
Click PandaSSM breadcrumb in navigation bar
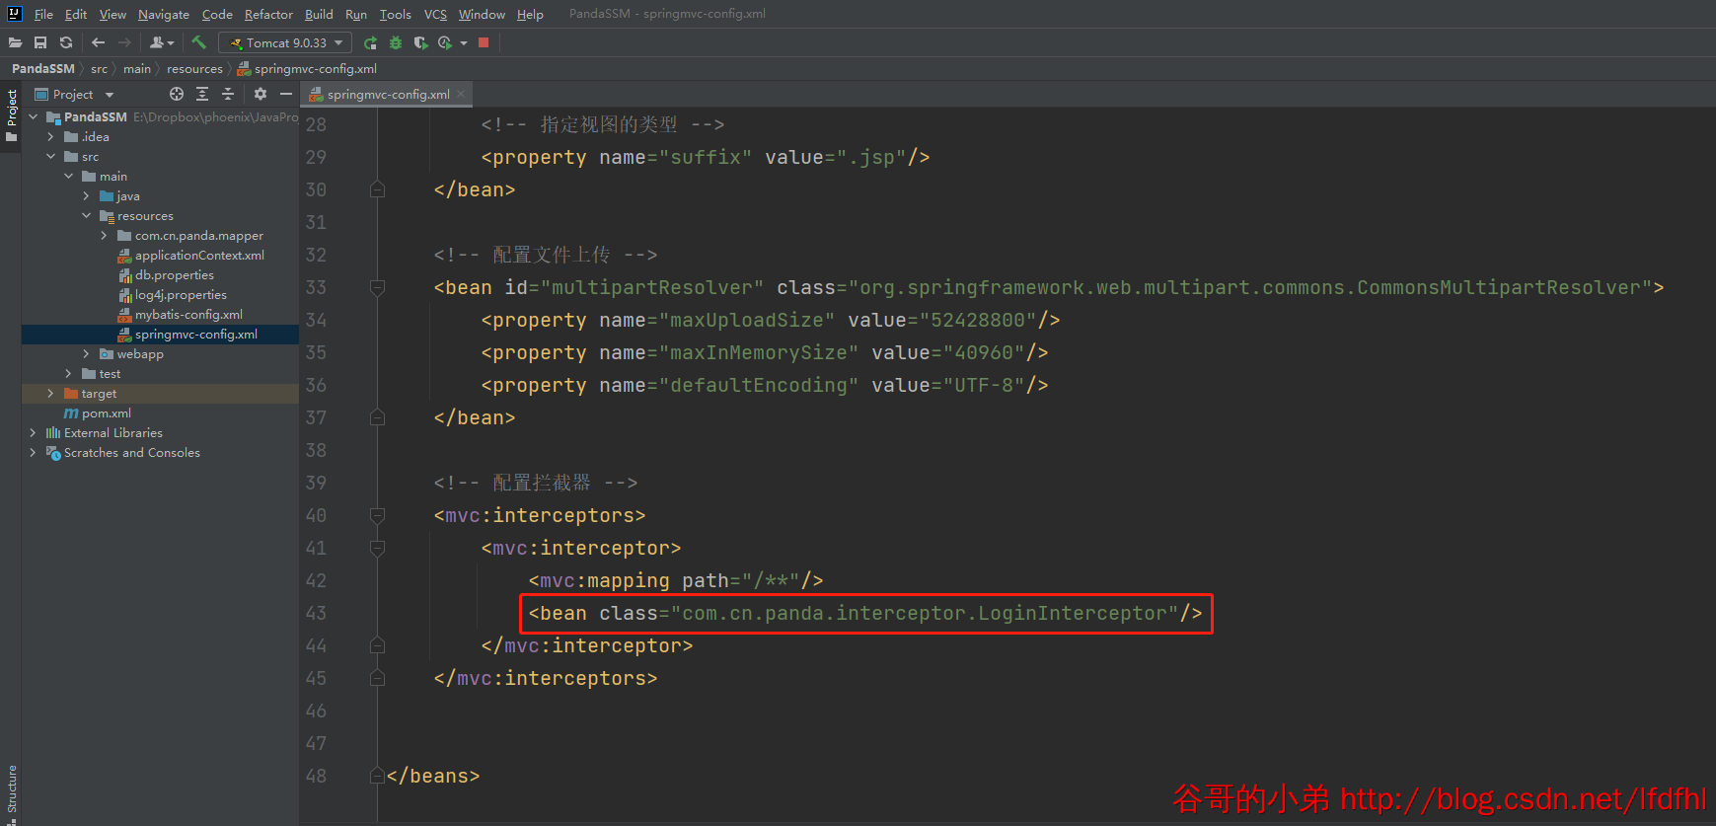43,69
